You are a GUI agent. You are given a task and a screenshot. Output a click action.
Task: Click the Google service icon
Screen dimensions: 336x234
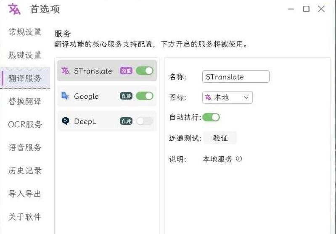(65, 96)
